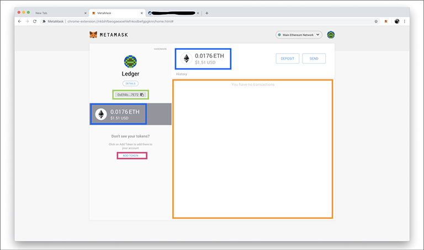Click the $1.51 USD value in main panel
Screen dimensions: 424x250
[x=205, y=62]
